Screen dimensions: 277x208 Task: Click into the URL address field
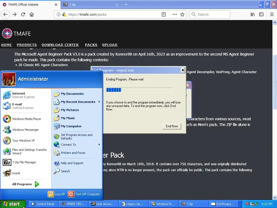[113, 14]
